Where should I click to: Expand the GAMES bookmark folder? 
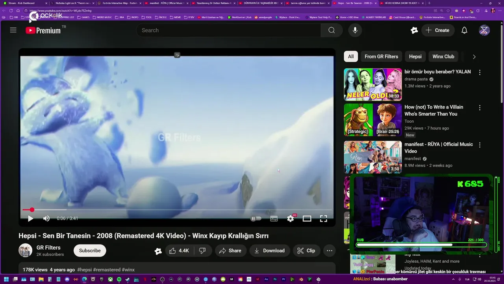pos(83,17)
